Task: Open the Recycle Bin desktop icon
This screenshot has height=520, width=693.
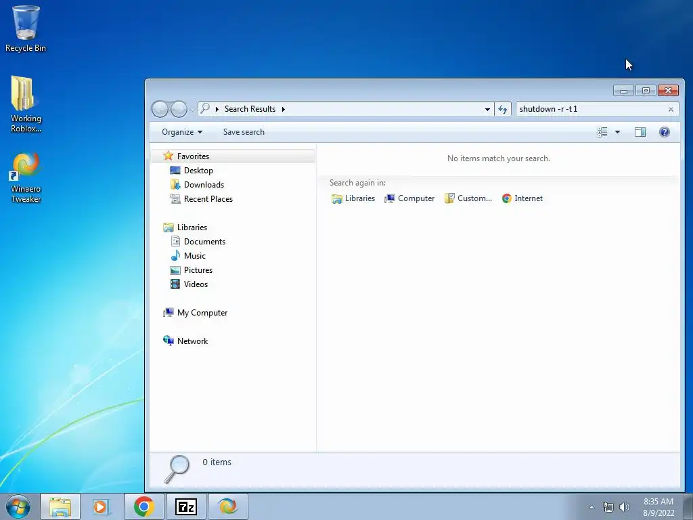Action: pyautogui.click(x=26, y=29)
